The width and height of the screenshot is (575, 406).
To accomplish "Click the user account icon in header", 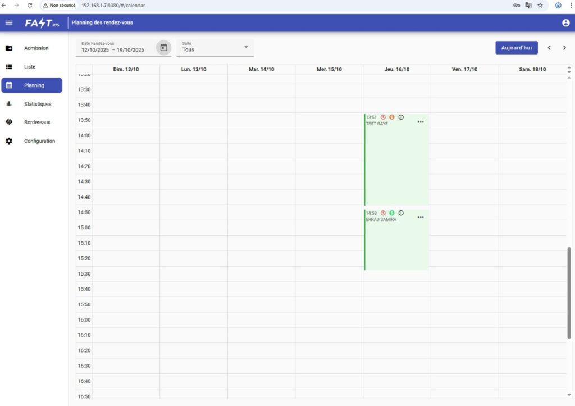I will (x=565, y=23).
